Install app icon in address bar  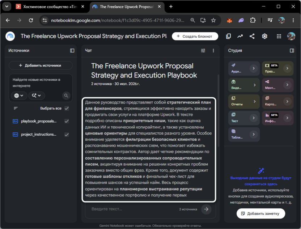click(203, 20)
